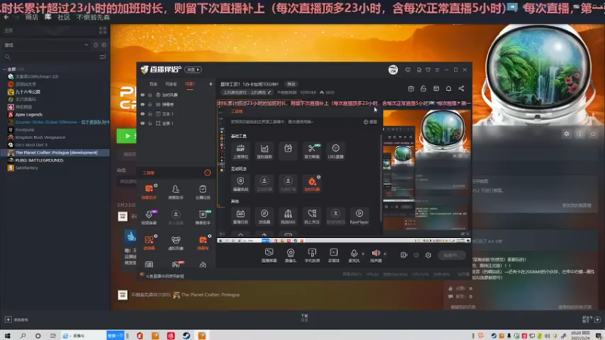Screen dimensions: 605x340
Task: Open user avatar in companion title bar
Action: click(x=392, y=70)
